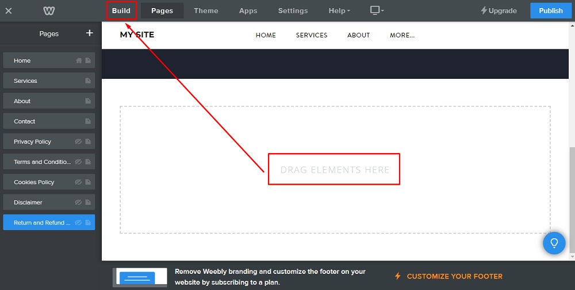Open the Theme tab

(x=206, y=11)
